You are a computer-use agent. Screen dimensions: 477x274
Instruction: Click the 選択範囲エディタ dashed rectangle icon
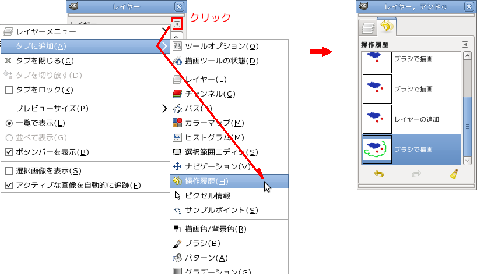coord(177,152)
